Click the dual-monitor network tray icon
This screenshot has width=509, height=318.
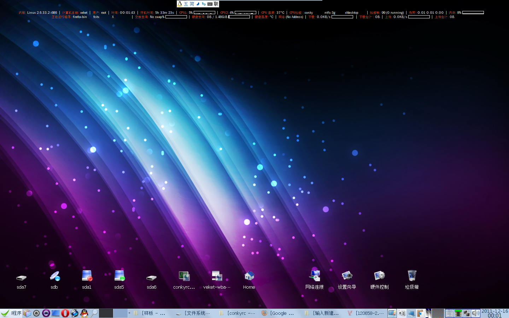point(467,313)
